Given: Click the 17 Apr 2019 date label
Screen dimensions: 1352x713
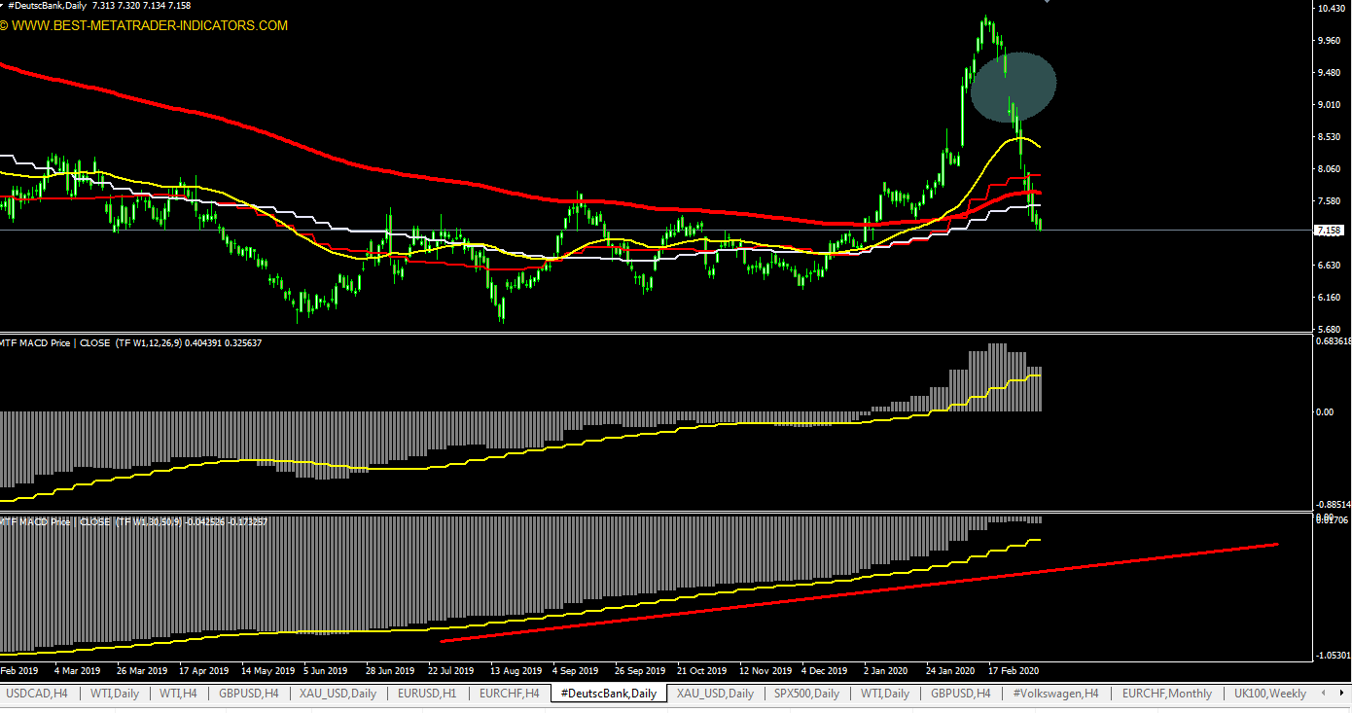Looking at the screenshot, I should (x=203, y=671).
